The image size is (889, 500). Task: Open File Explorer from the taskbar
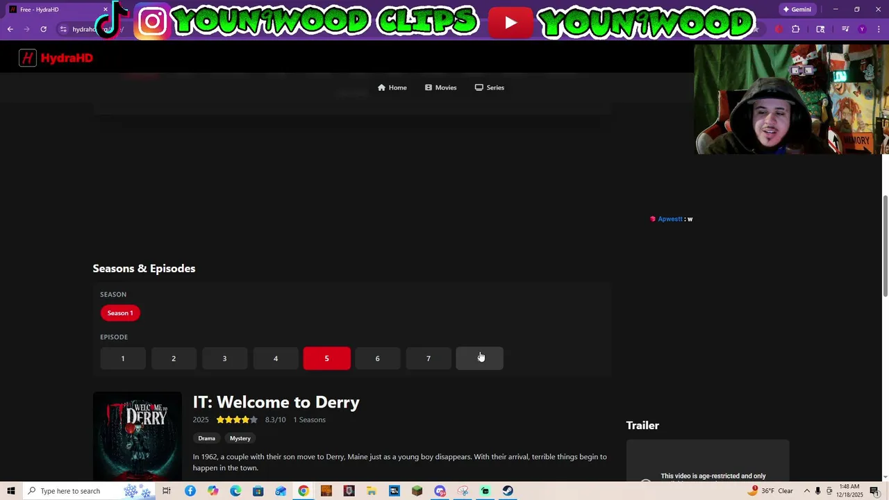point(372,491)
